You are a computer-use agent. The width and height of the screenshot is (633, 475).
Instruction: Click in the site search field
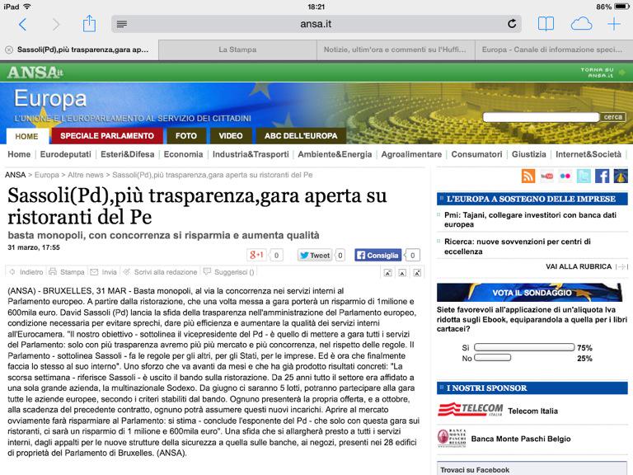coord(541,117)
